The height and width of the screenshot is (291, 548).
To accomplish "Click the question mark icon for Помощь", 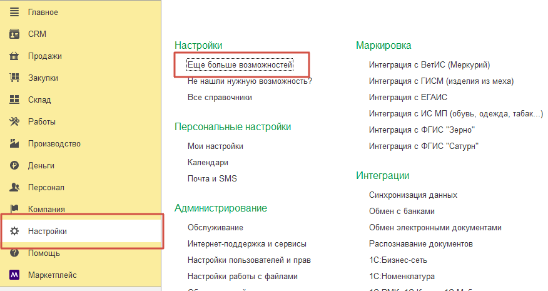I will (15, 253).
